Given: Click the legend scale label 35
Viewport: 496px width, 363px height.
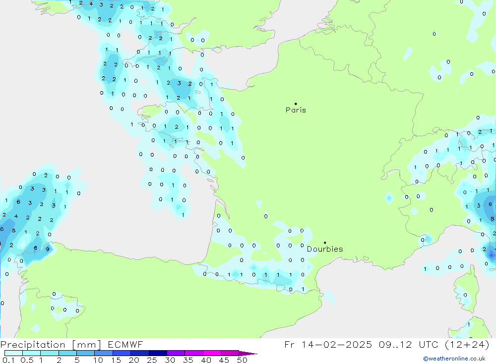Looking at the screenshot, I should coord(188,360).
